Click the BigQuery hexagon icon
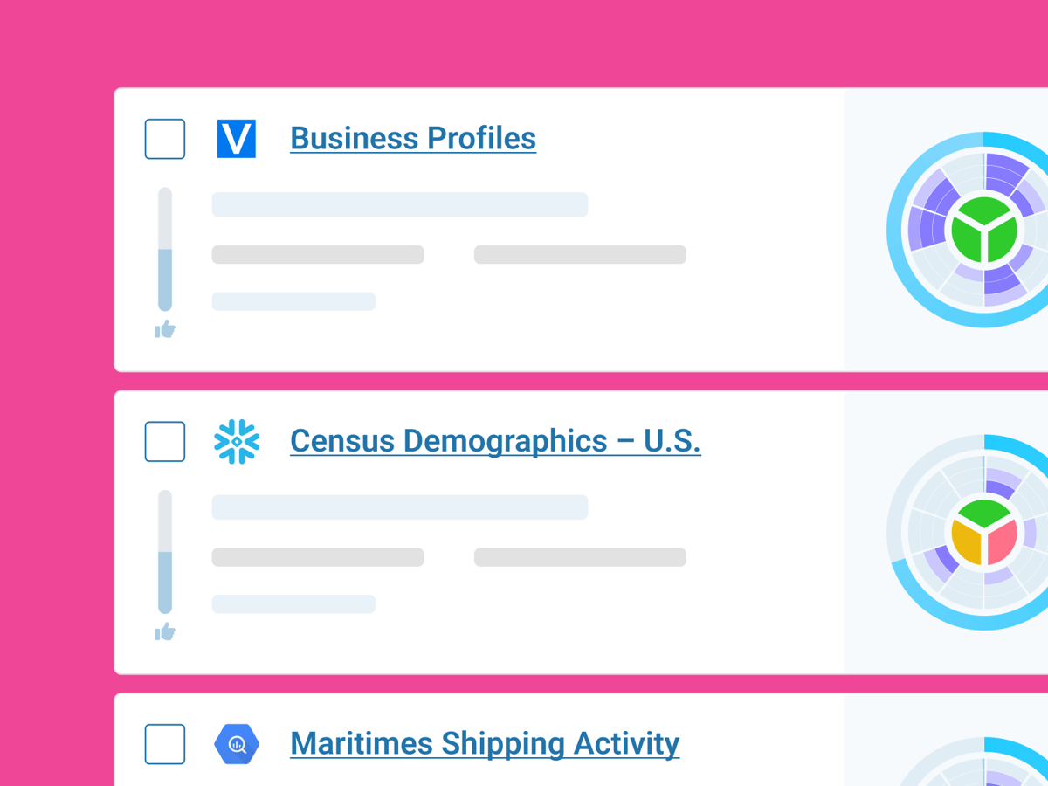1048x786 pixels. tap(237, 744)
